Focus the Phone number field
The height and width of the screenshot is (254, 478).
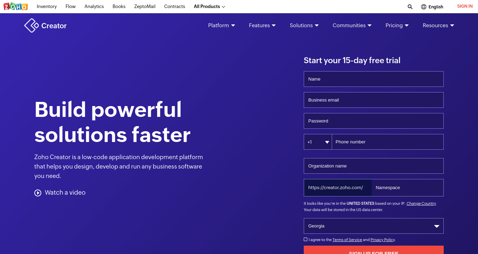[388, 142]
